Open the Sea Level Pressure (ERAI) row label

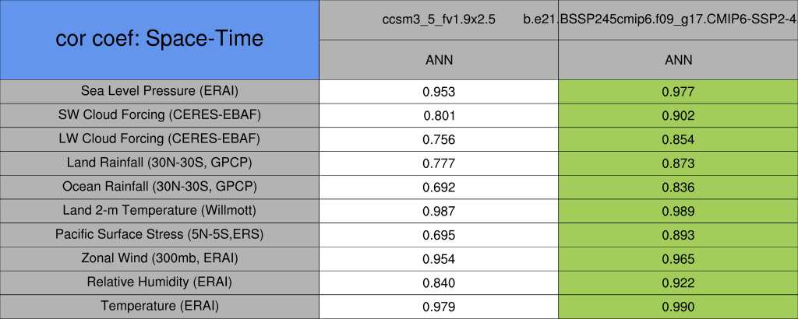pyautogui.click(x=159, y=91)
